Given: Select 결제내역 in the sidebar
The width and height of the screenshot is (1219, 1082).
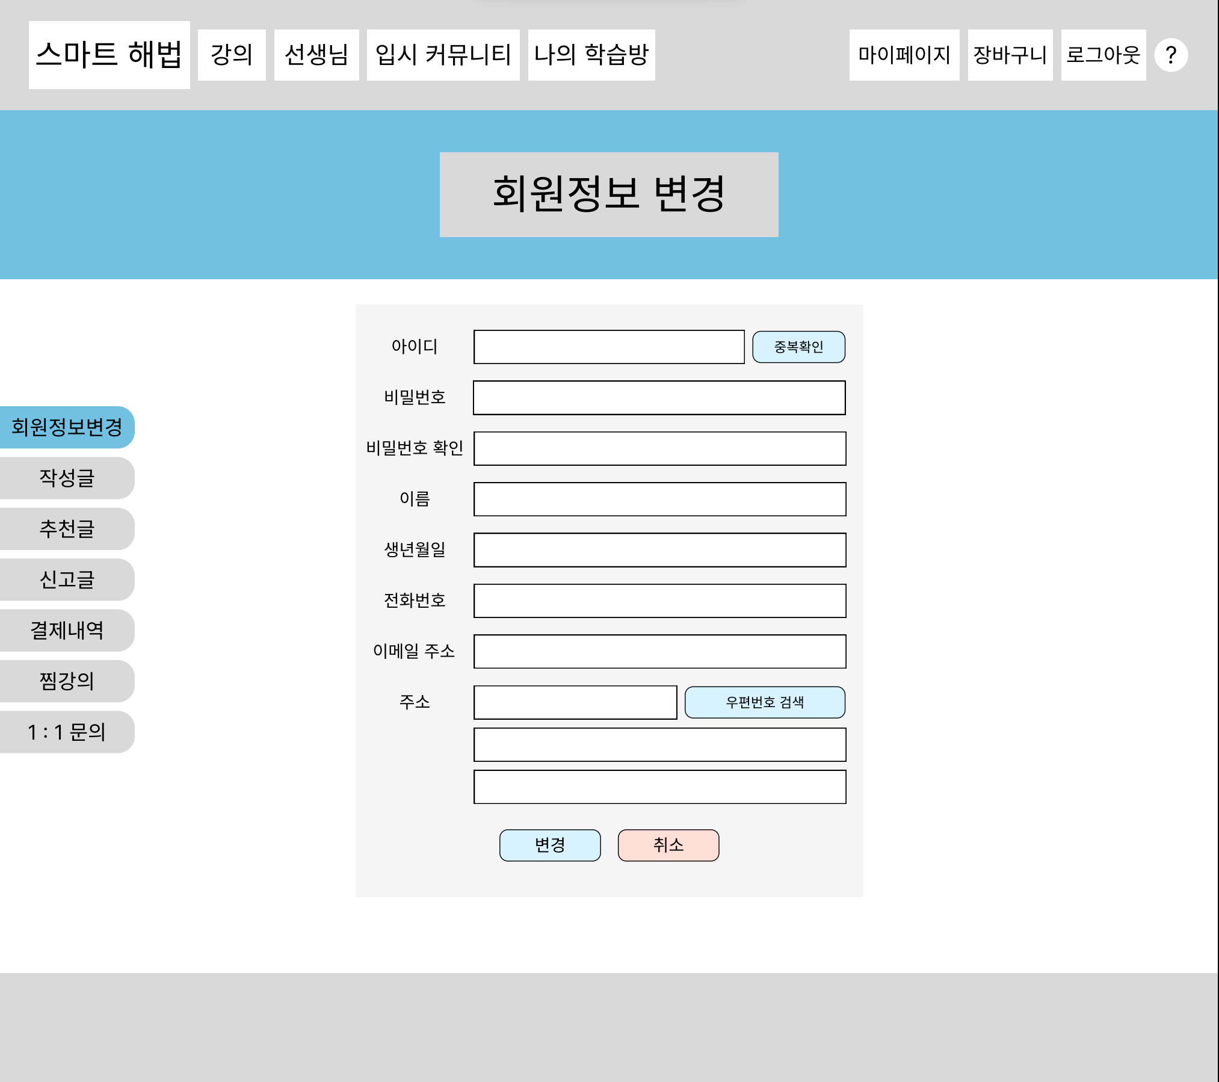Looking at the screenshot, I should (x=67, y=630).
